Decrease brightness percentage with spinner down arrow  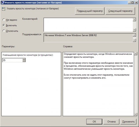pos(24,61)
